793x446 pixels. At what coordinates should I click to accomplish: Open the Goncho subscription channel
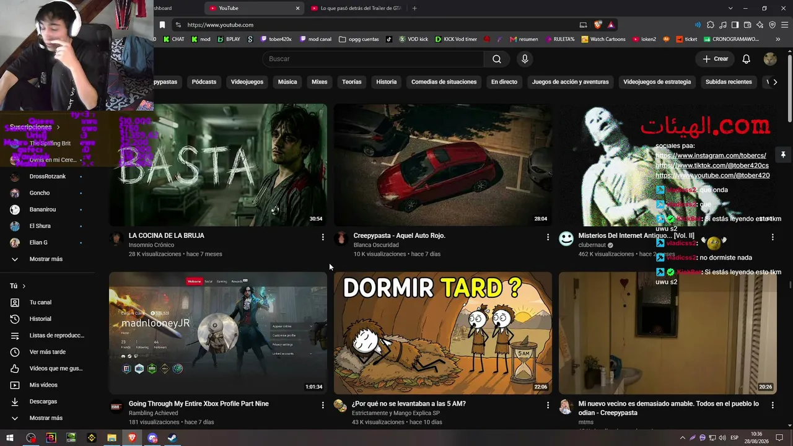coord(40,193)
